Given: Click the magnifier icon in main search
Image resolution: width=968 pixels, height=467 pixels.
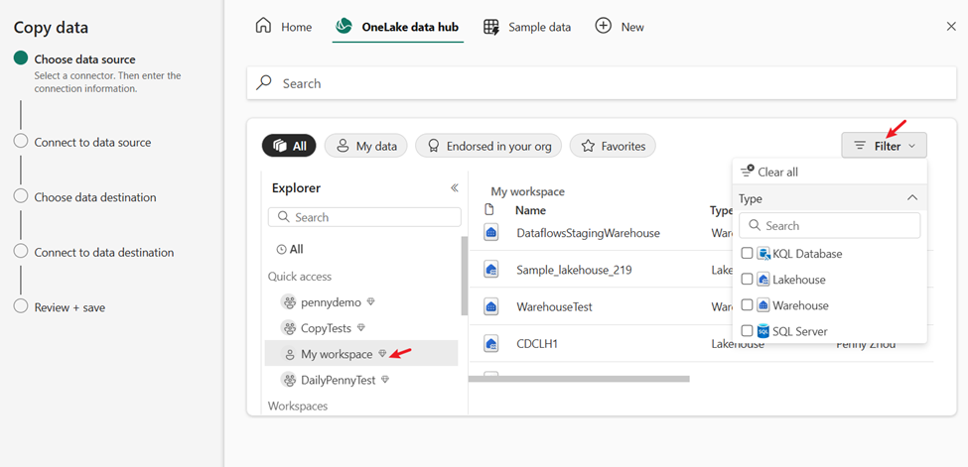Looking at the screenshot, I should tap(264, 82).
